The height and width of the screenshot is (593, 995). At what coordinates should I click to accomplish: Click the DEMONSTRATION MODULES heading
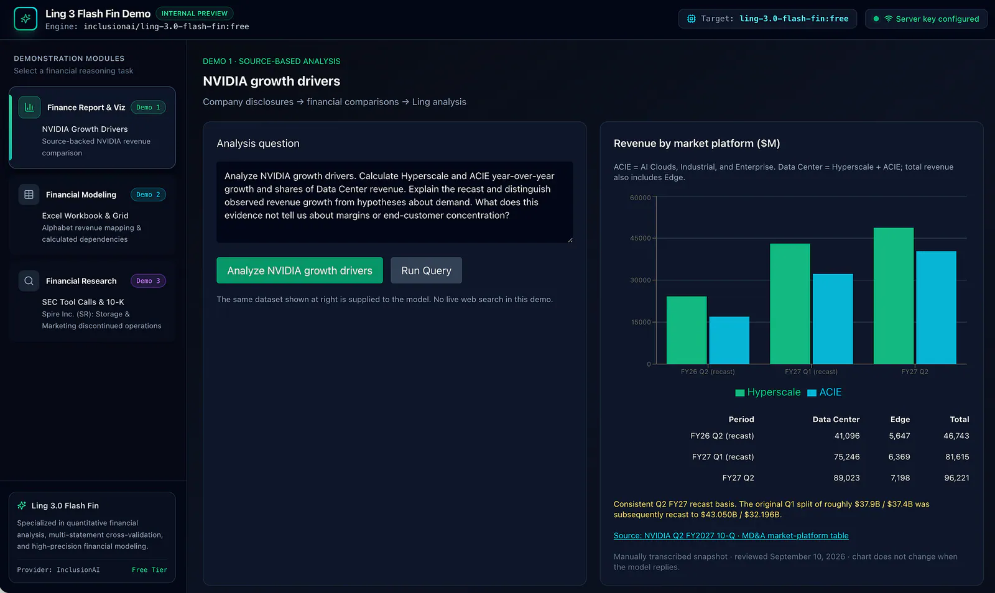[x=69, y=58]
